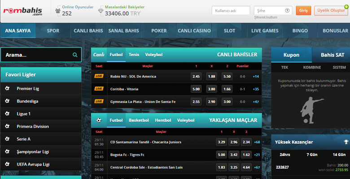Expand +67 markets for Central Cordoba Sde
350x179 pixels.
257,167
